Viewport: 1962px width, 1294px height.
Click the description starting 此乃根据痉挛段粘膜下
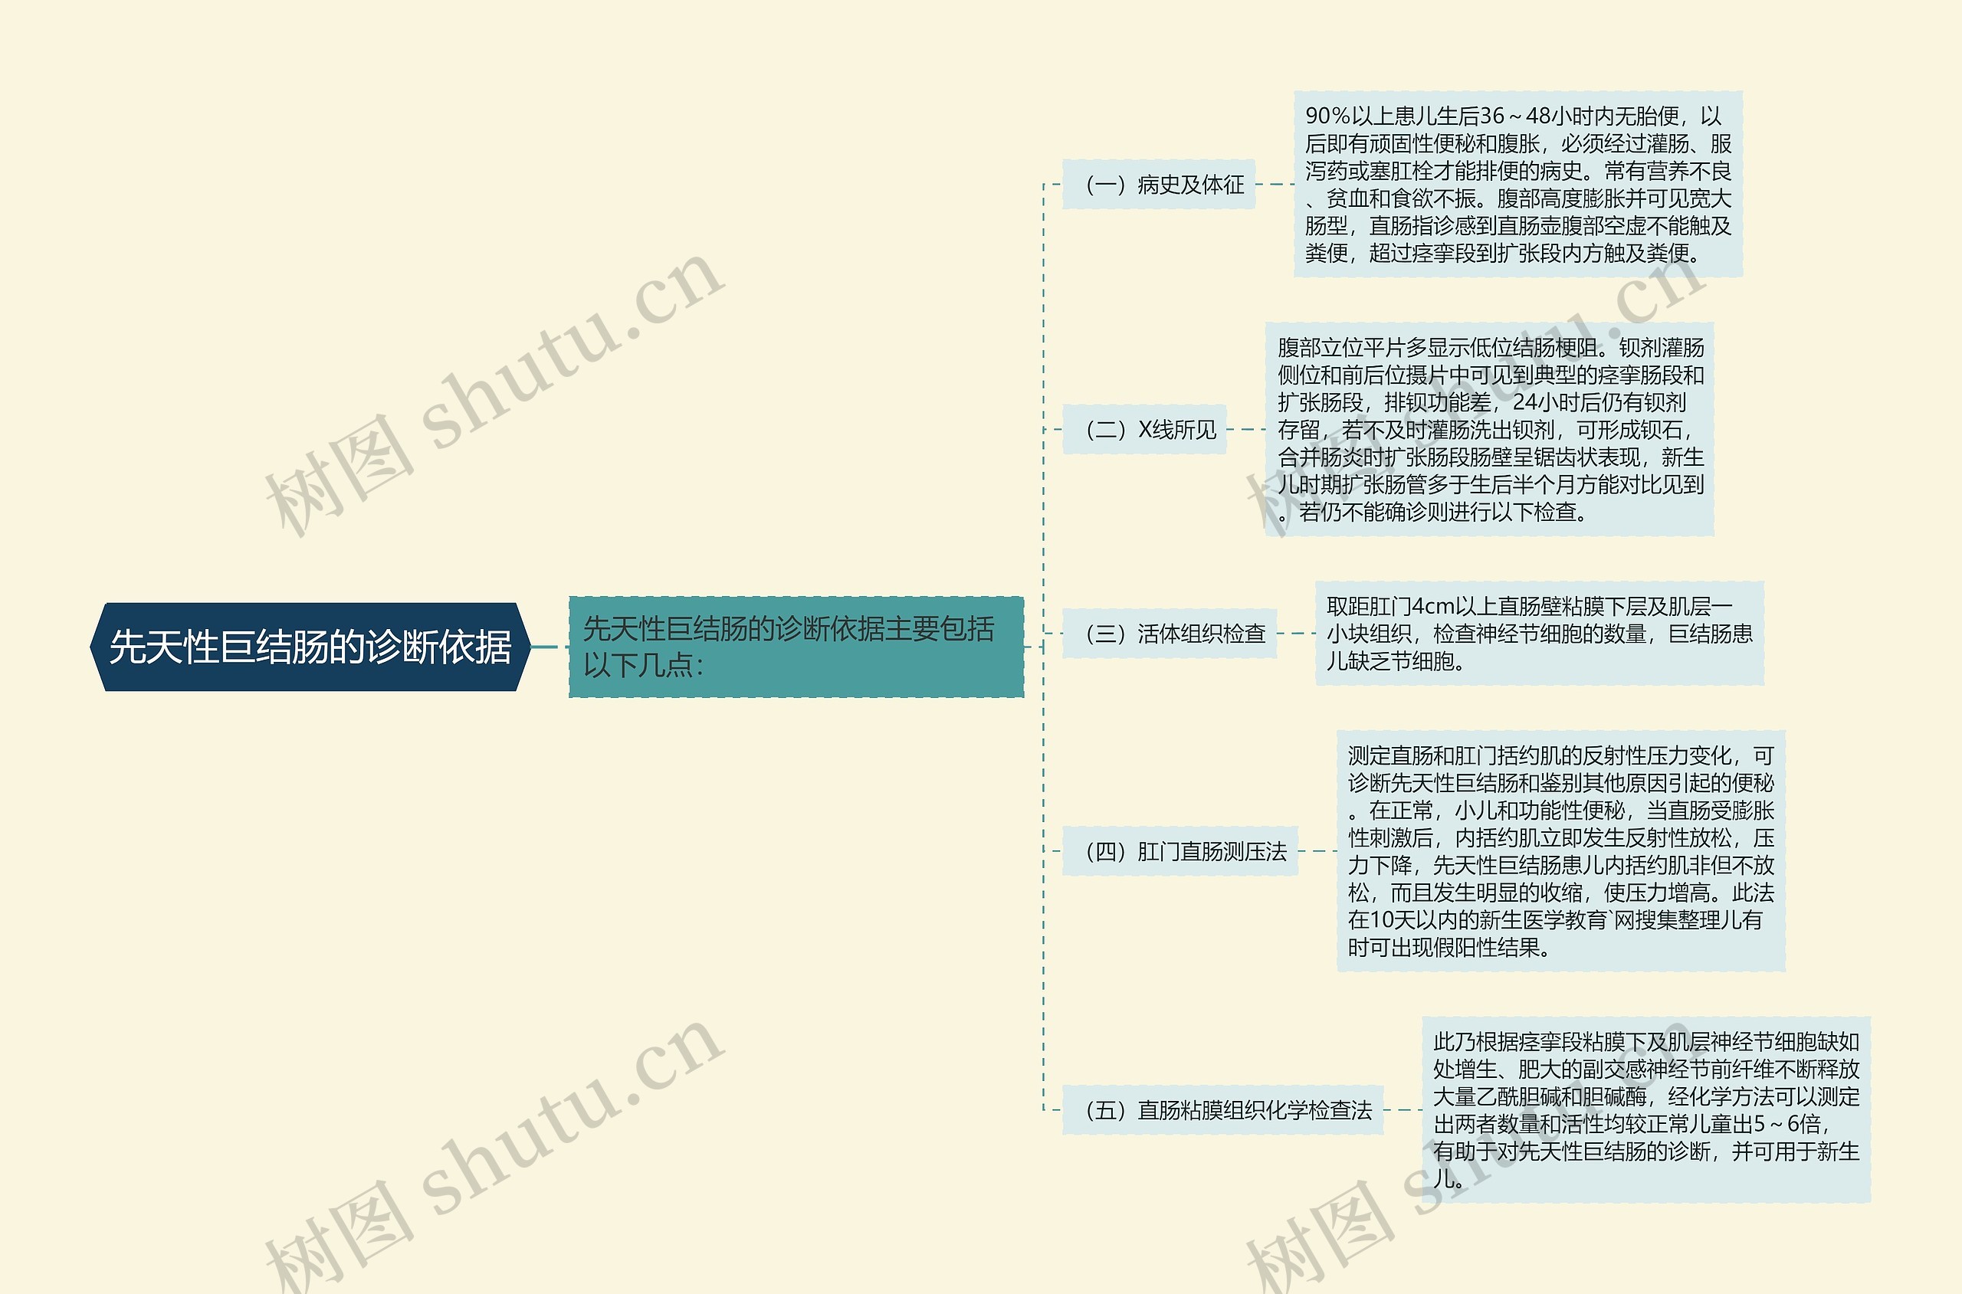[x=1646, y=1110]
